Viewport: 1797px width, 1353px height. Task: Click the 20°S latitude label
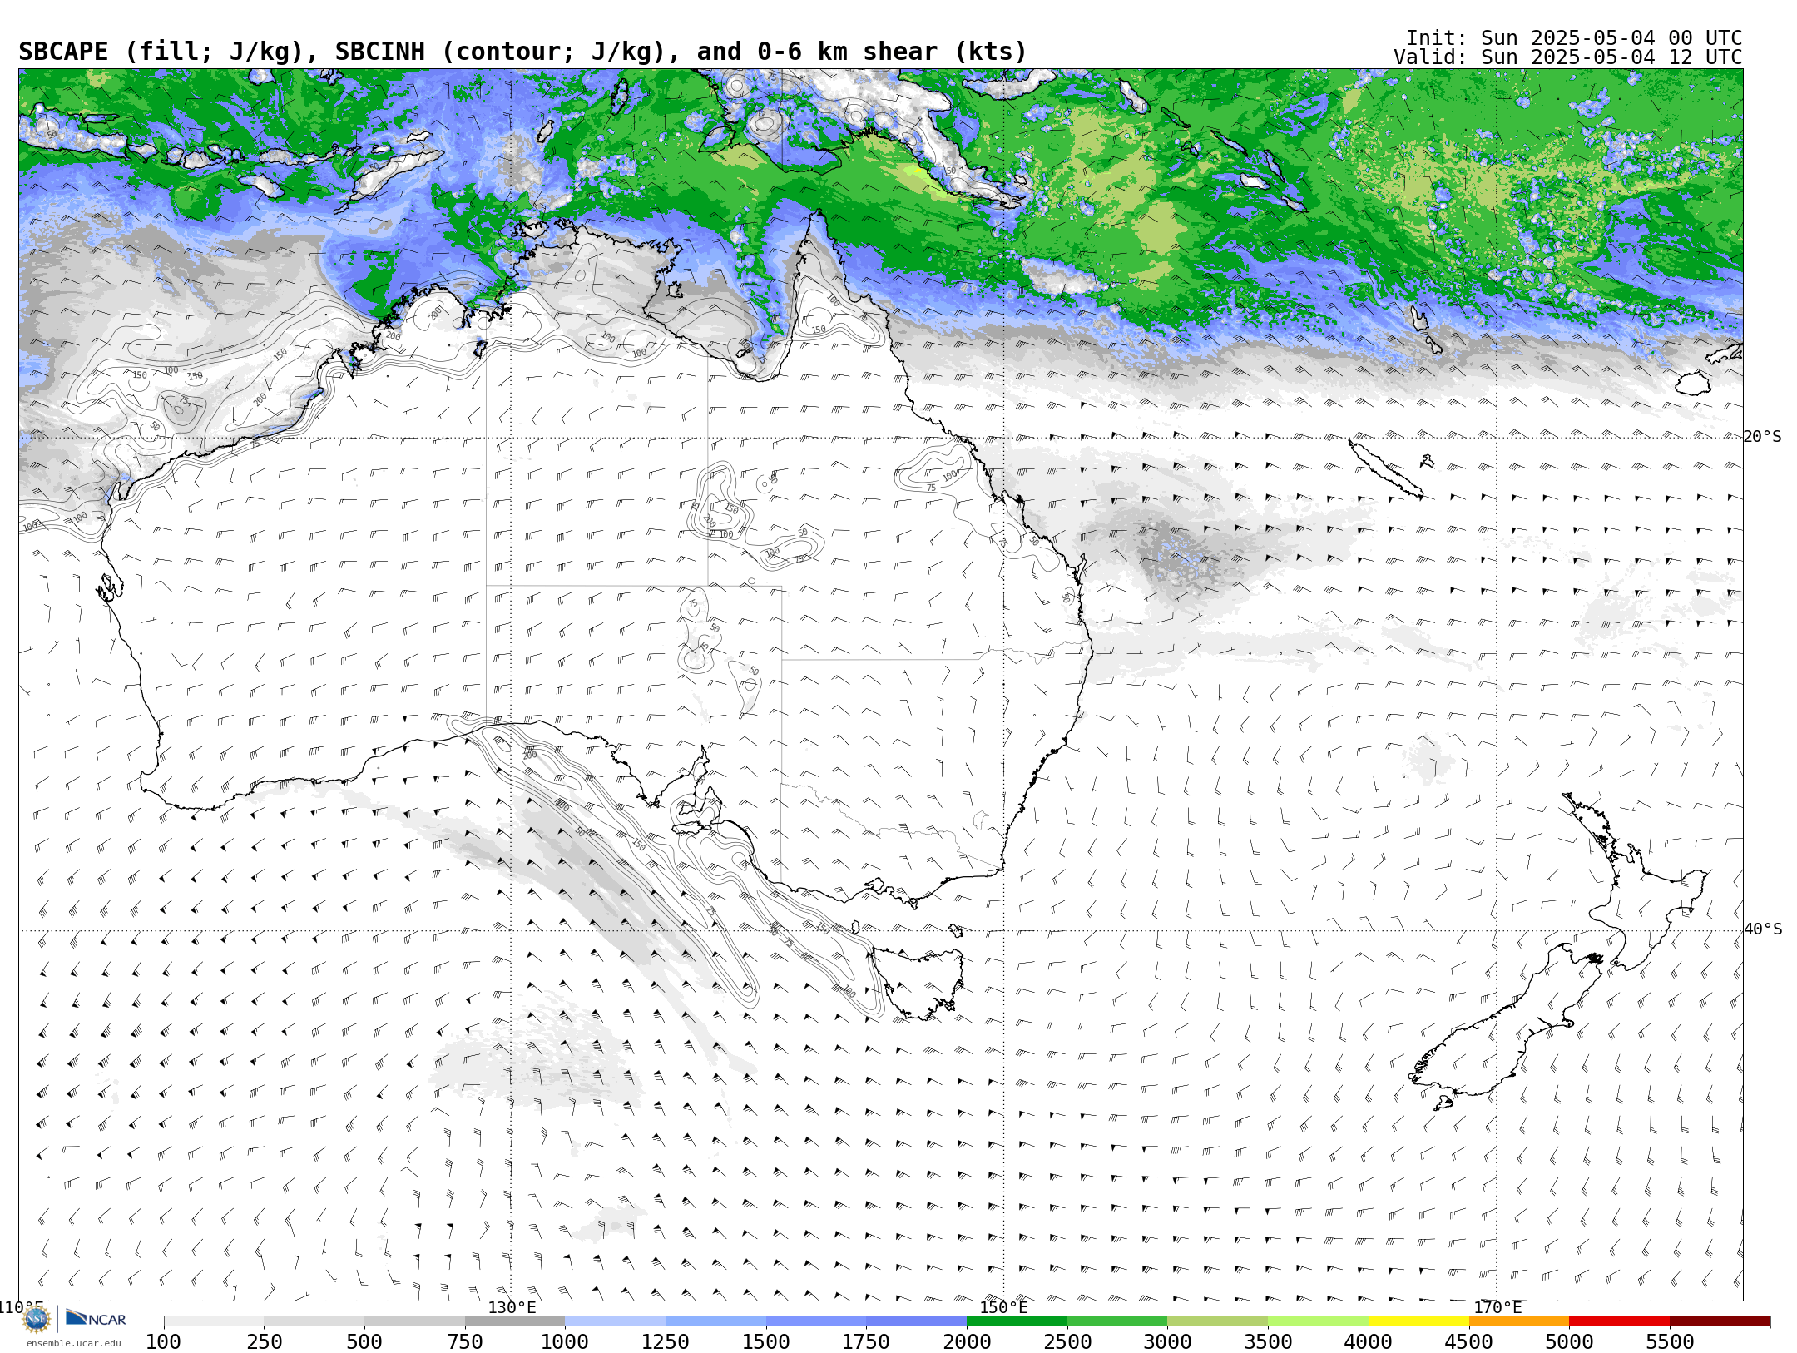pos(1763,437)
